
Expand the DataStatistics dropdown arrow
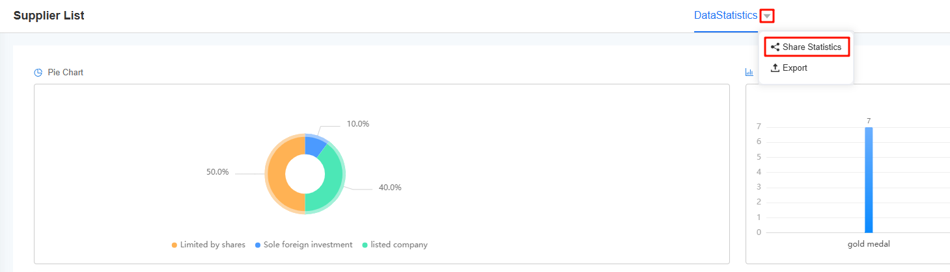coord(767,16)
